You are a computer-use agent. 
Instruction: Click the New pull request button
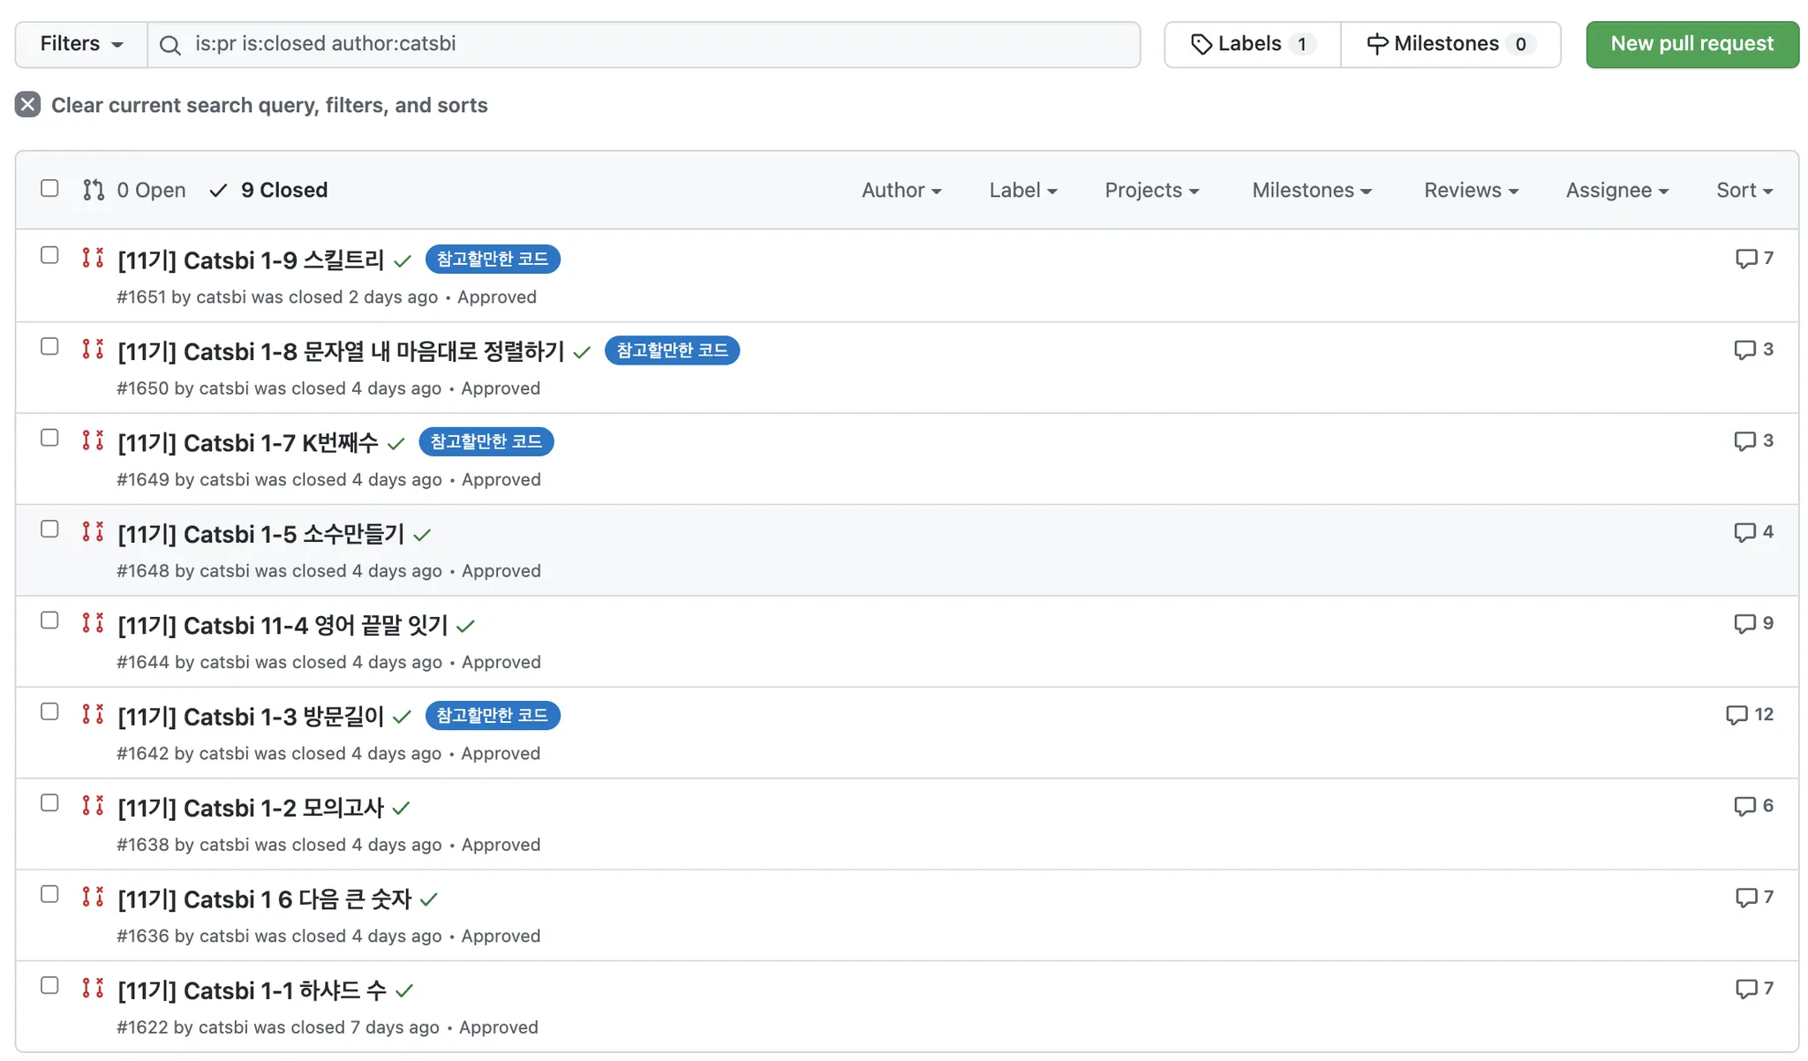pyautogui.click(x=1691, y=44)
